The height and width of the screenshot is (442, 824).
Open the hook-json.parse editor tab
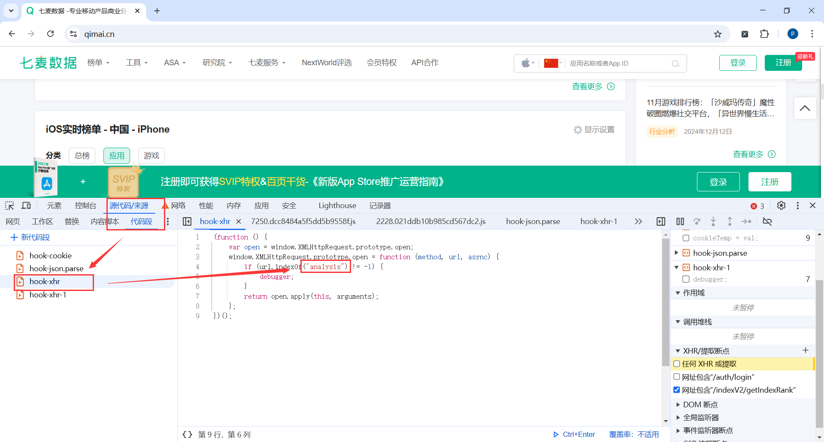[x=533, y=221]
